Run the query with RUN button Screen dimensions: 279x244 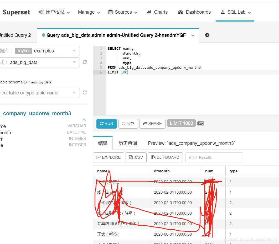106,124
